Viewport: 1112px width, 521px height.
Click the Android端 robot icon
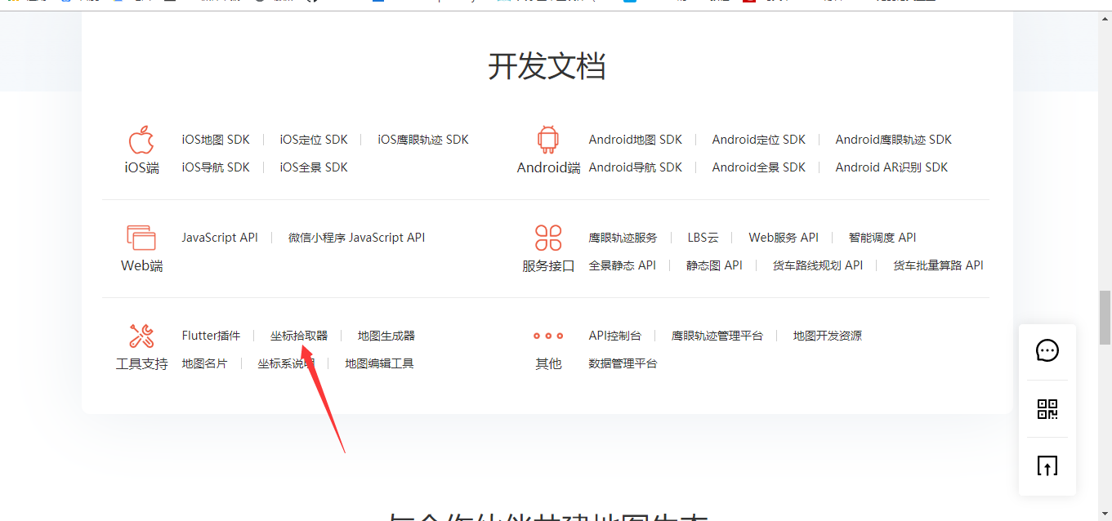548,140
